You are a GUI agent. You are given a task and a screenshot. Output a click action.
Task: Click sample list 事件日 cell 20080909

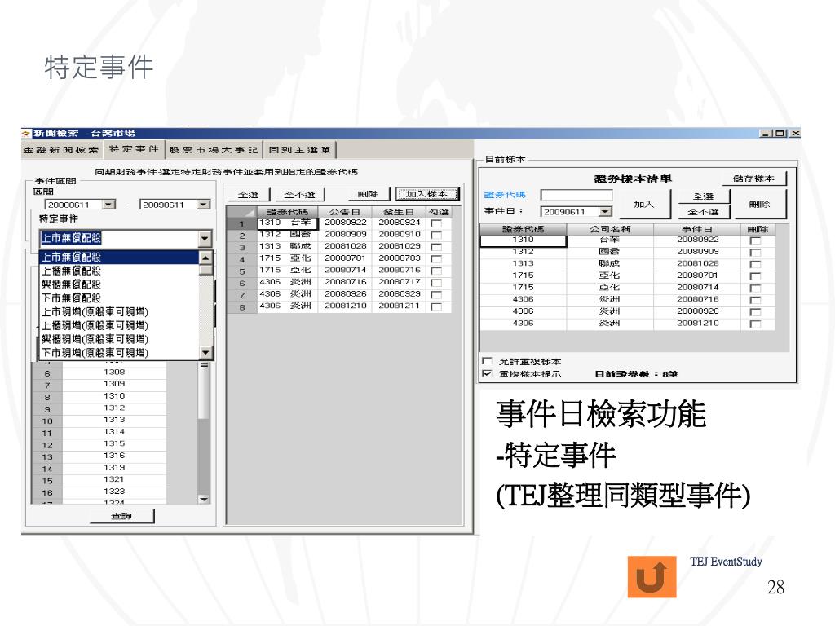click(x=697, y=252)
